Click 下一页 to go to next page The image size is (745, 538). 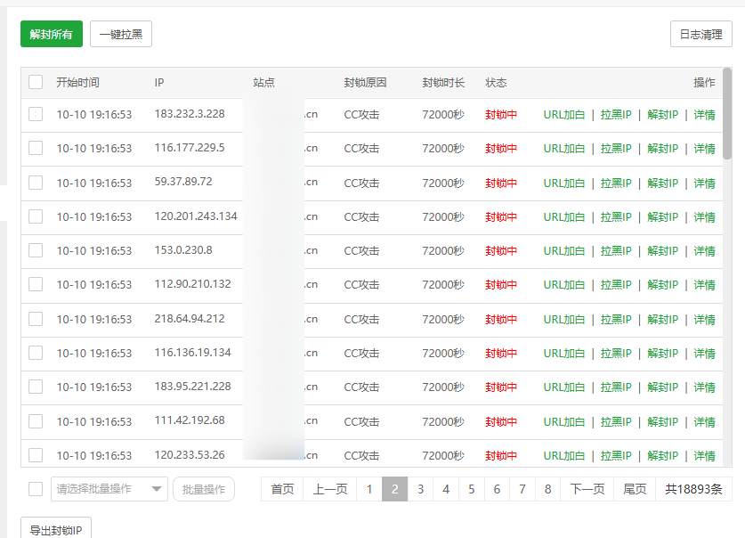(587, 489)
